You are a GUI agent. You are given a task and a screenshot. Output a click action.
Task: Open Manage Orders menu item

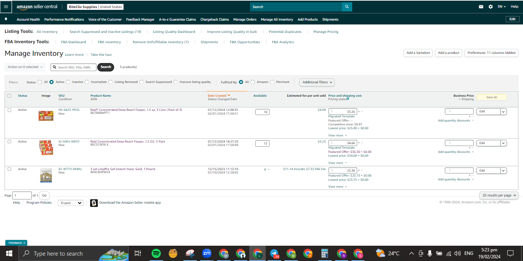tap(245, 19)
